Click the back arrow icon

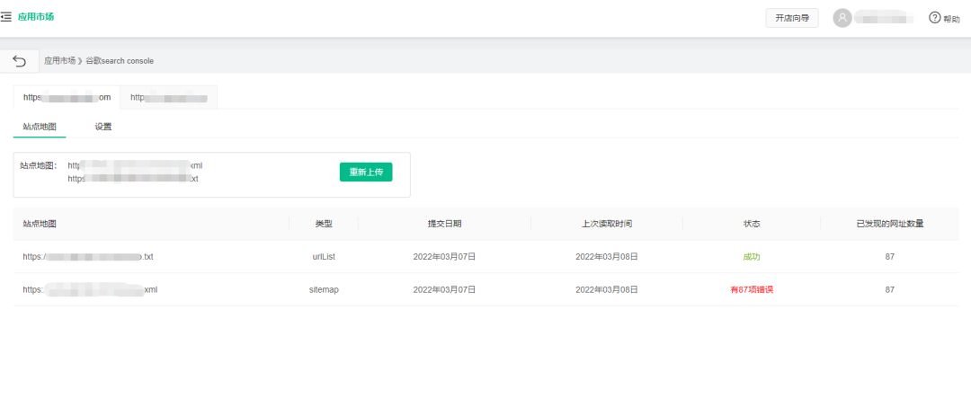coord(20,61)
